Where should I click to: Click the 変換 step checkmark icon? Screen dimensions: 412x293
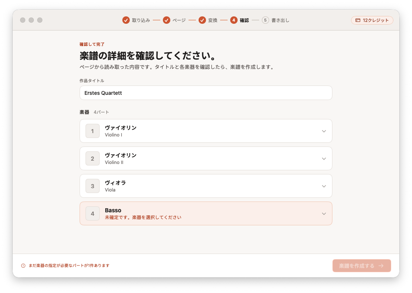(202, 20)
